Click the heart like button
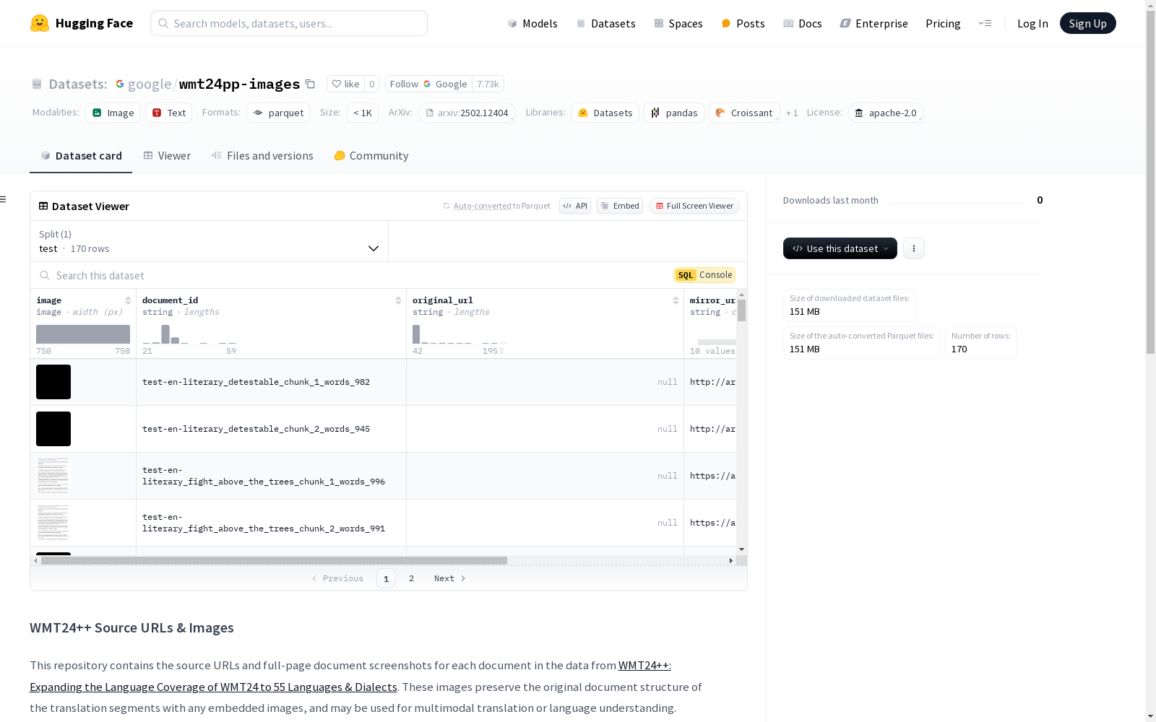 click(x=345, y=84)
